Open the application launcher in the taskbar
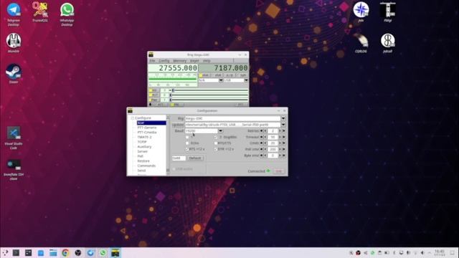459x258 pixels. [x=5, y=253]
